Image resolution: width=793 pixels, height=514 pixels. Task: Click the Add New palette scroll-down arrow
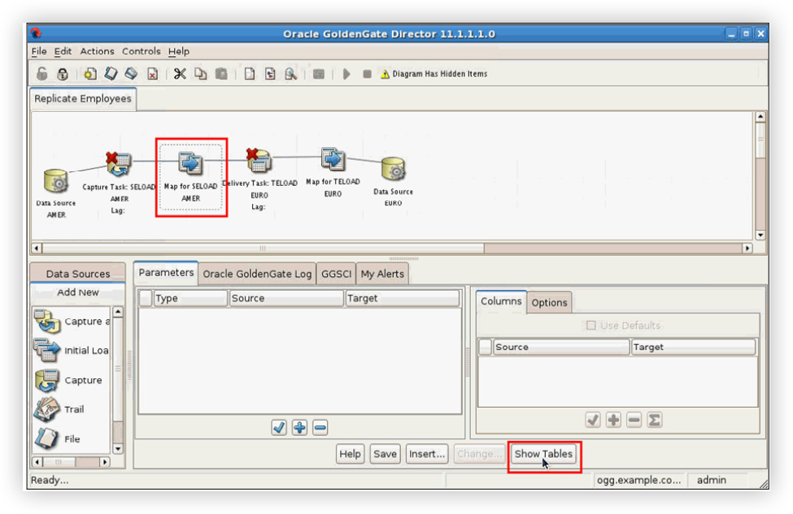pos(118,449)
